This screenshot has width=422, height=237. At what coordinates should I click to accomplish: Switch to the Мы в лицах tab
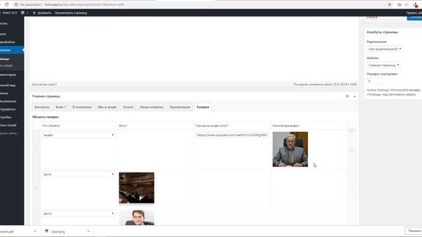pos(107,107)
